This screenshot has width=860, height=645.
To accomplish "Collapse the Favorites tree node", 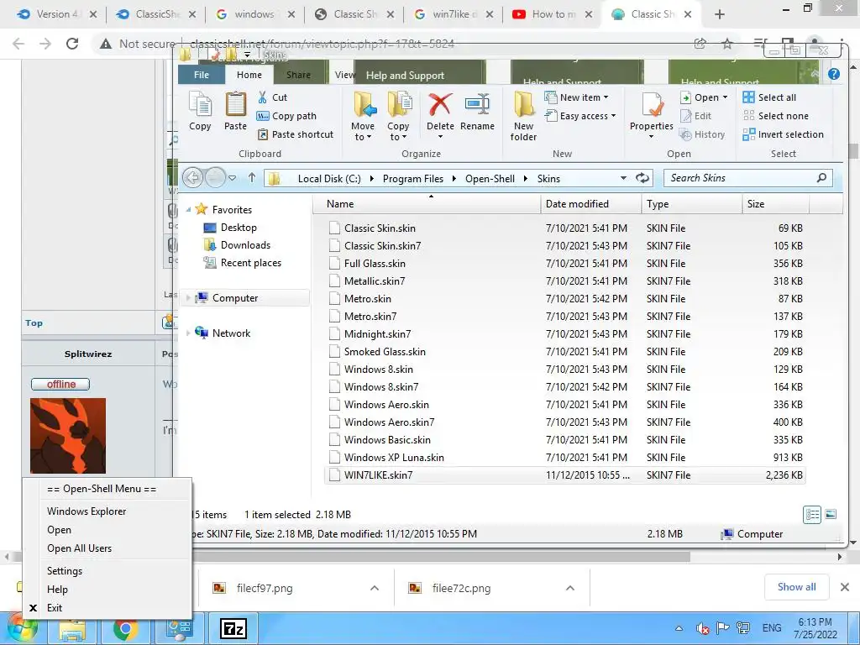I will 188,209.
